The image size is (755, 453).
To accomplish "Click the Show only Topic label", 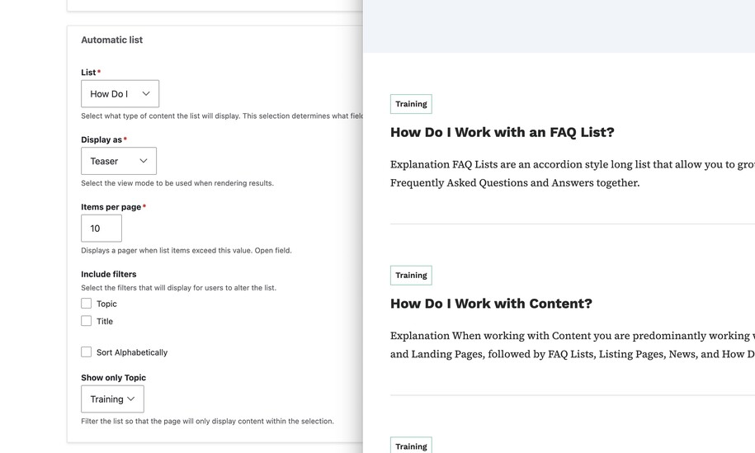I will coord(113,377).
